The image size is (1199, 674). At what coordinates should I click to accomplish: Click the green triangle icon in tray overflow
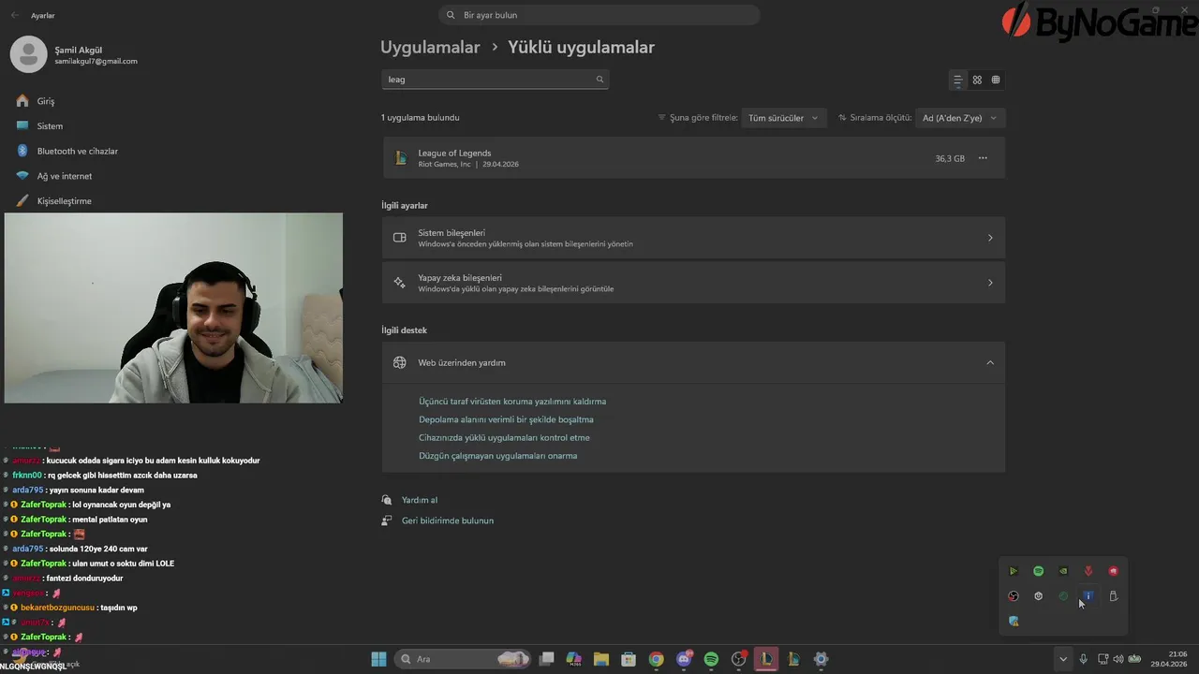coord(1013,571)
